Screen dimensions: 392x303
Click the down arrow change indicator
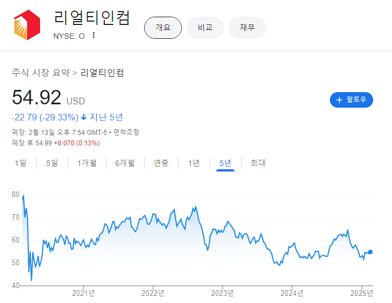(84, 117)
